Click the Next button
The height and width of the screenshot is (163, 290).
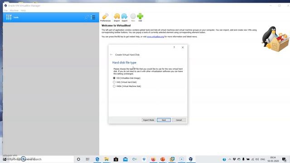tap(164, 120)
